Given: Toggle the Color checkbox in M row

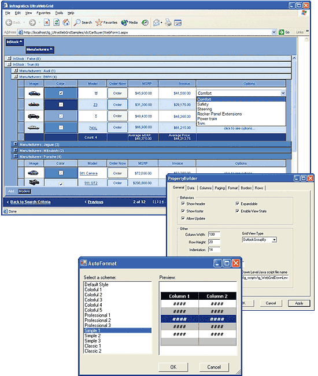Looking at the screenshot, I should coord(61,93).
